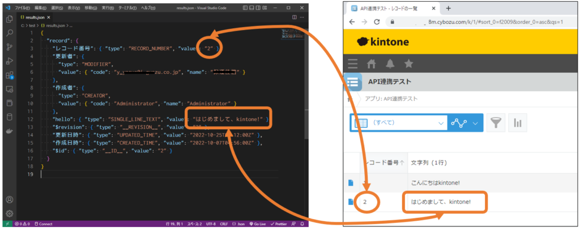Image resolution: width=580 pixels, height=232 pixels.
Task: Open the Manage gear in VS Code
Action: pyautogui.click(x=10, y=213)
